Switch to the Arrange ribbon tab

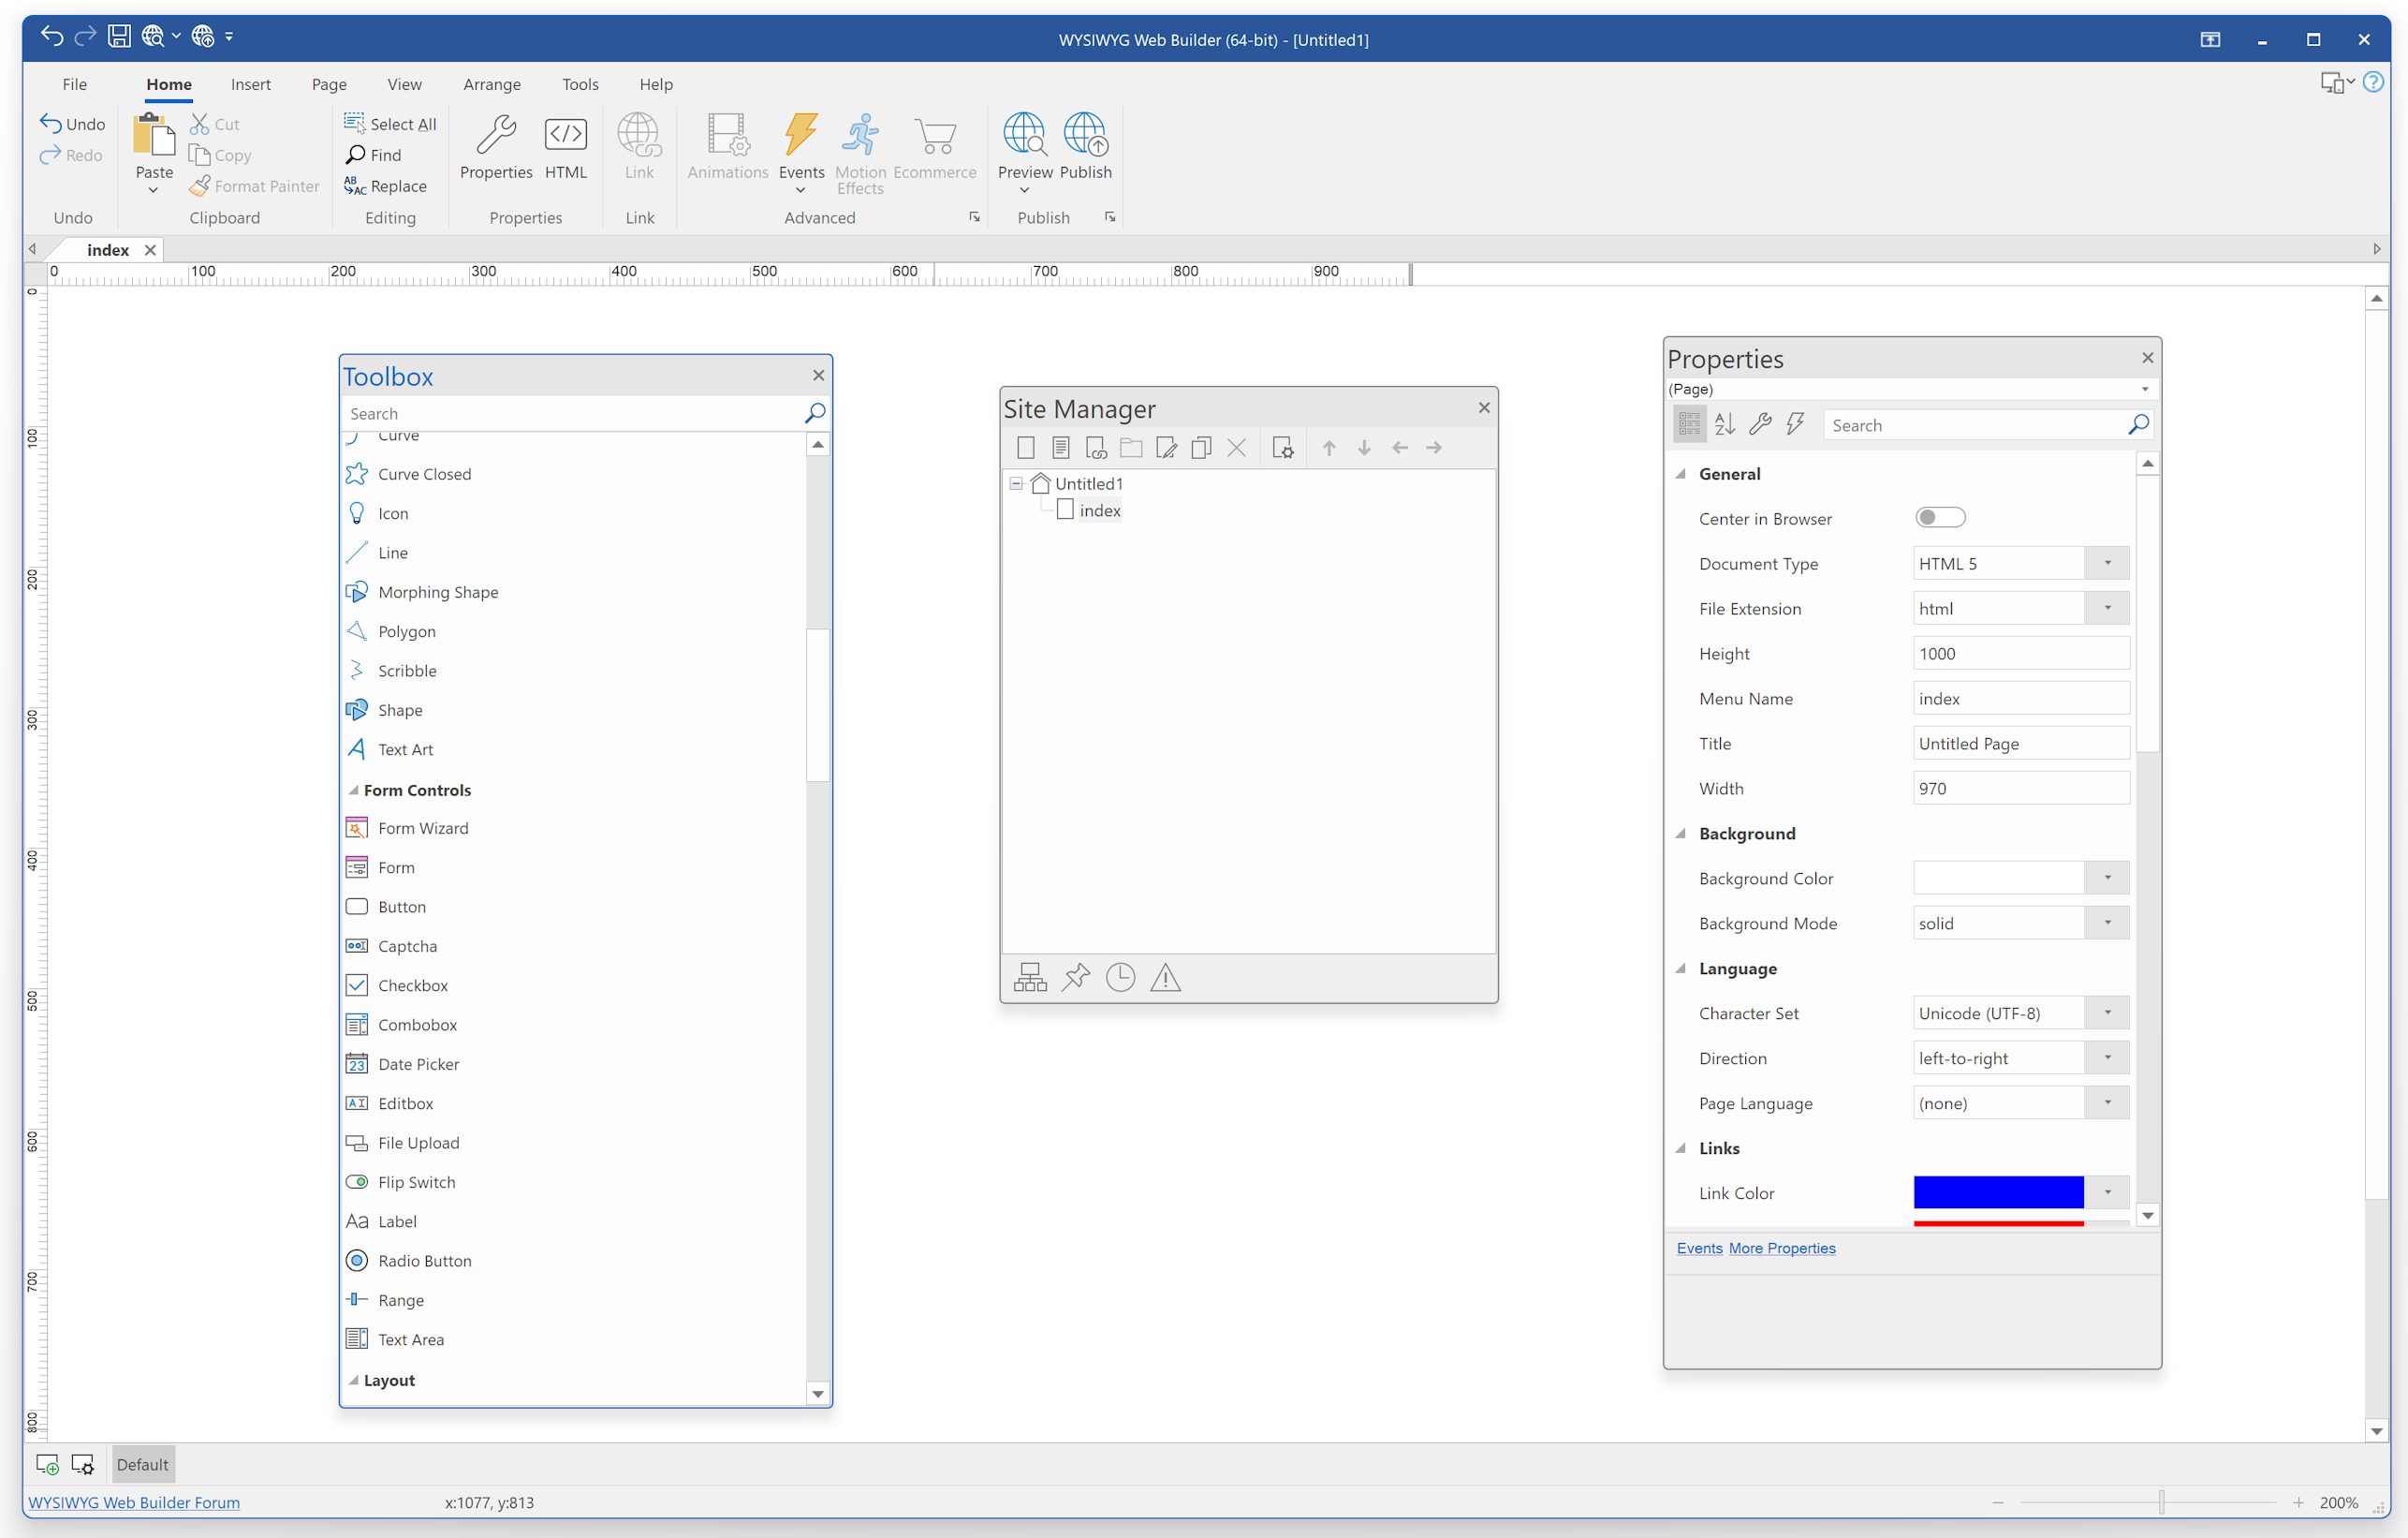pyautogui.click(x=491, y=84)
